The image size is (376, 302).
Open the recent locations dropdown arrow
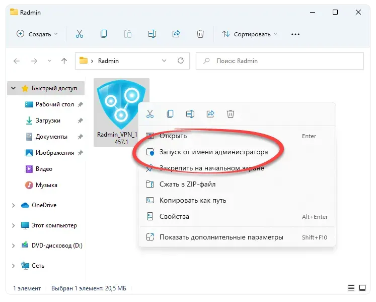coord(49,61)
